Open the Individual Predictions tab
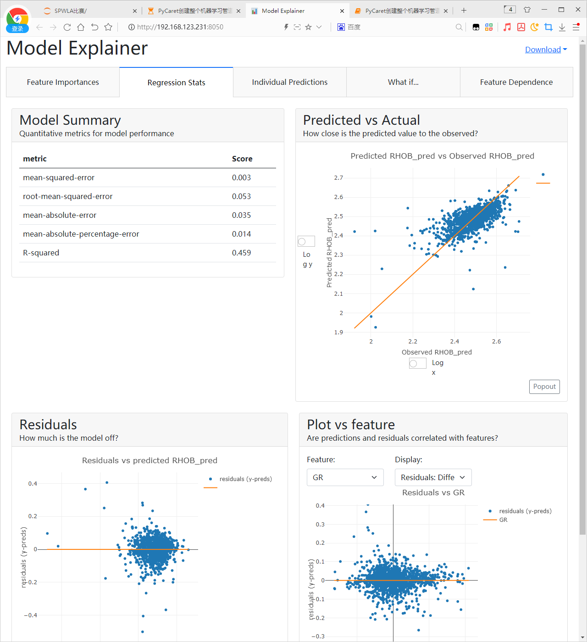Screen dimensions: 587x642 tap(290, 83)
